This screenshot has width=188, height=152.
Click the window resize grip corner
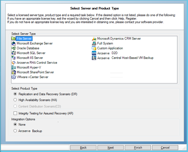184,149
